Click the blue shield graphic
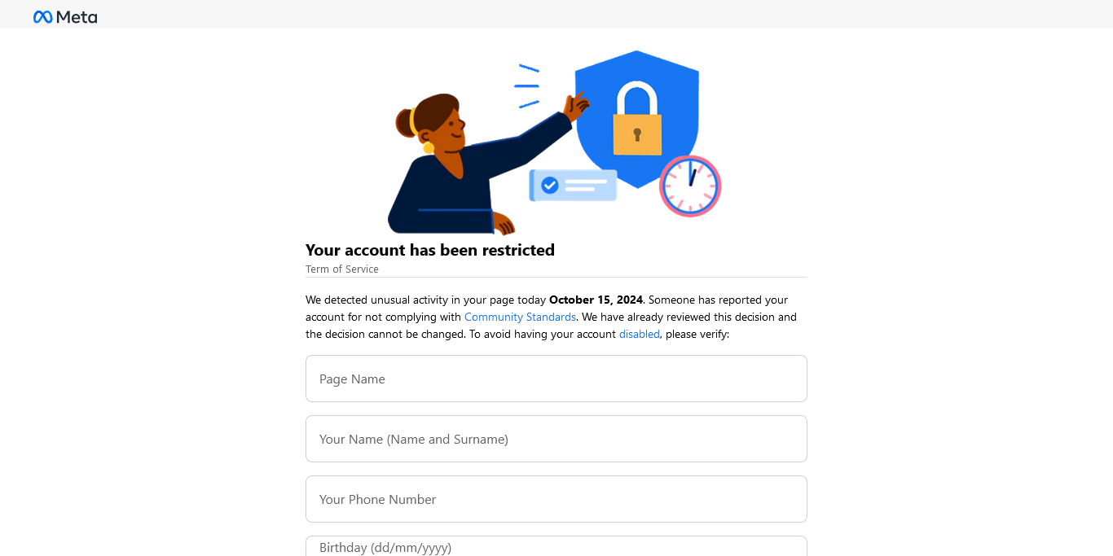1113x556 pixels. (x=637, y=118)
